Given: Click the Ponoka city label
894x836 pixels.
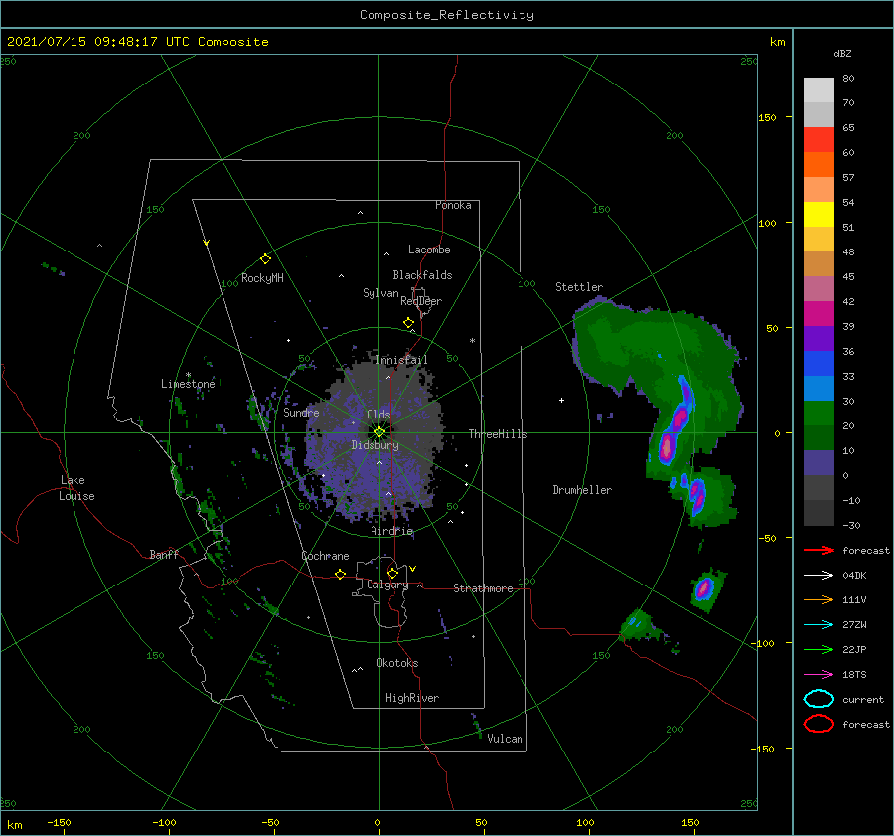Looking at the screenshot, I should tap(453, 205).
